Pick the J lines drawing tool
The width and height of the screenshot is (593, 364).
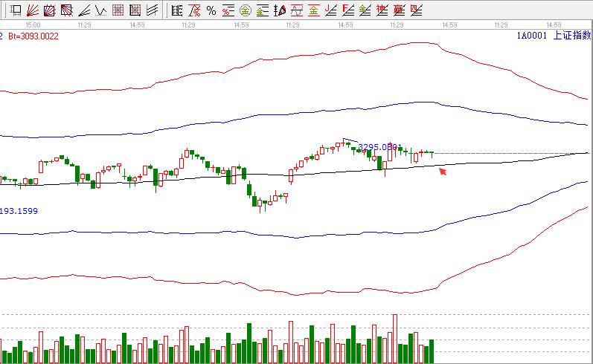tap(330, 10)
